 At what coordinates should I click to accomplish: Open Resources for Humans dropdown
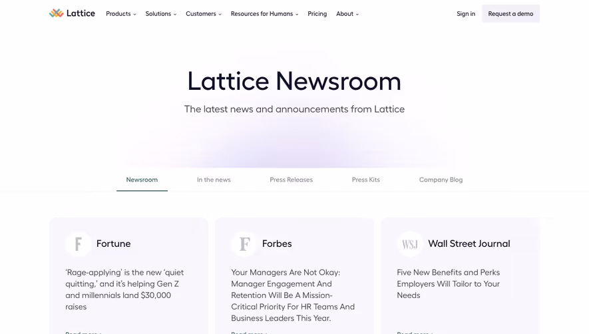[x=264, y=14]
